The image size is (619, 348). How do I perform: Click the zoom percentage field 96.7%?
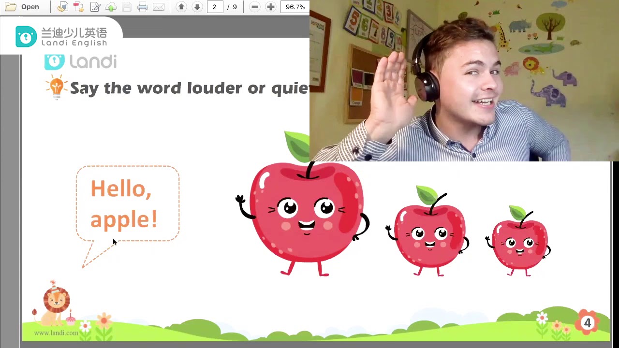click(295, 7)
